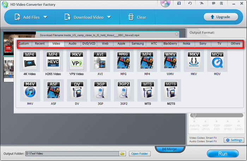Open the Samsung devices tab
The height and width of the screenshot is (161, 247).
[x=138, y=44]
